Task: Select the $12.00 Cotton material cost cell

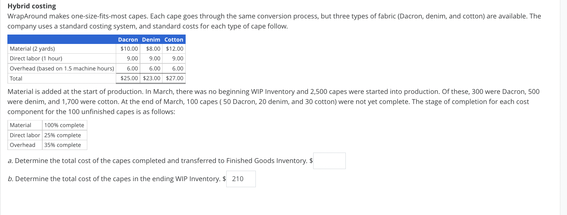Action: coord(175,48)
